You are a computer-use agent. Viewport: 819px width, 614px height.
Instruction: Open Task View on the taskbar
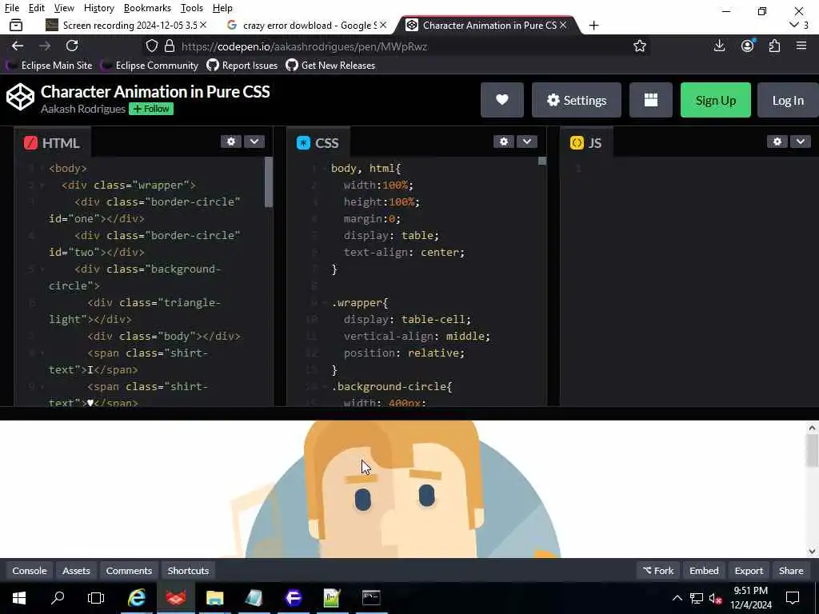coord(96,597)
